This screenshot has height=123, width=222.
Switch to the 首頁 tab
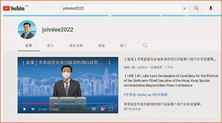[29, 45]
